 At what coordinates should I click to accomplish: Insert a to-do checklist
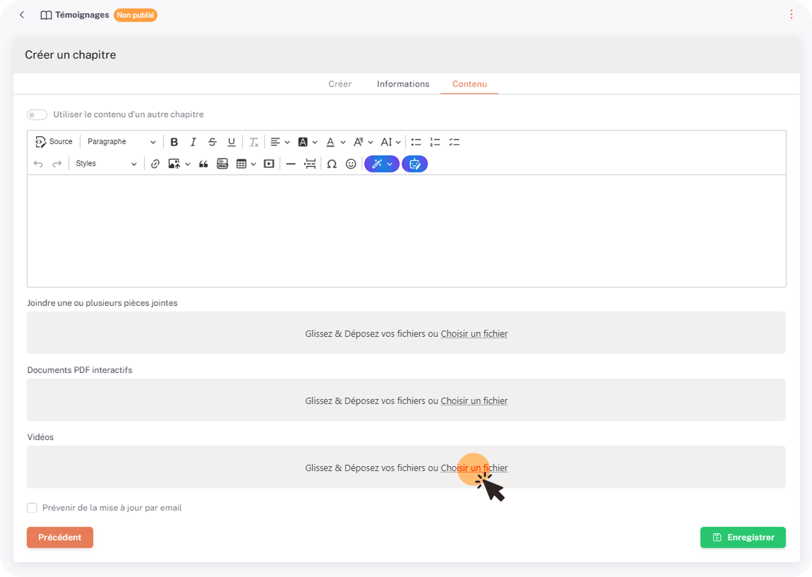pos(454,142)
